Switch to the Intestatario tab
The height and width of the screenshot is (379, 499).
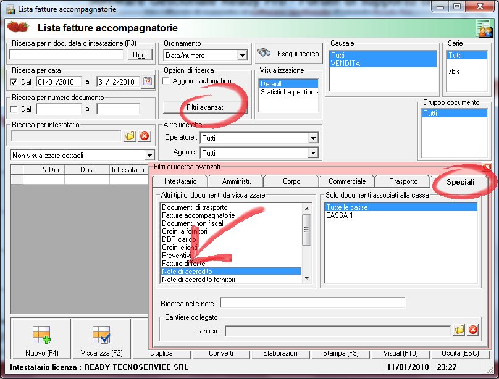point(180,181)
